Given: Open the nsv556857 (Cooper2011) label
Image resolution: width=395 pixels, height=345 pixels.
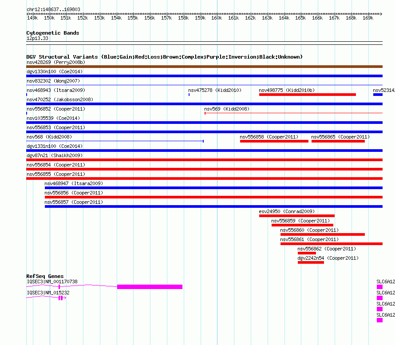Looking at the screenshot, I should point(74,202).
